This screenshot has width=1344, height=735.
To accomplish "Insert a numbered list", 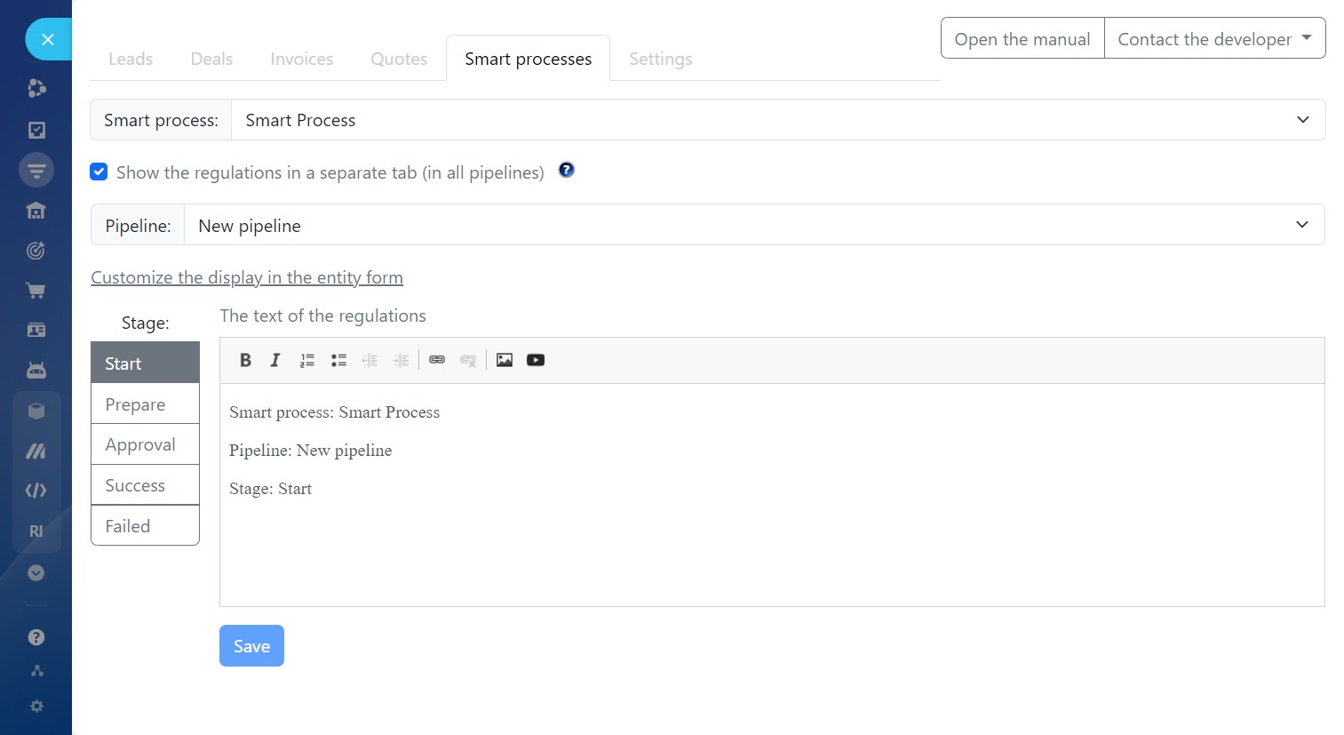I will 307,360.
